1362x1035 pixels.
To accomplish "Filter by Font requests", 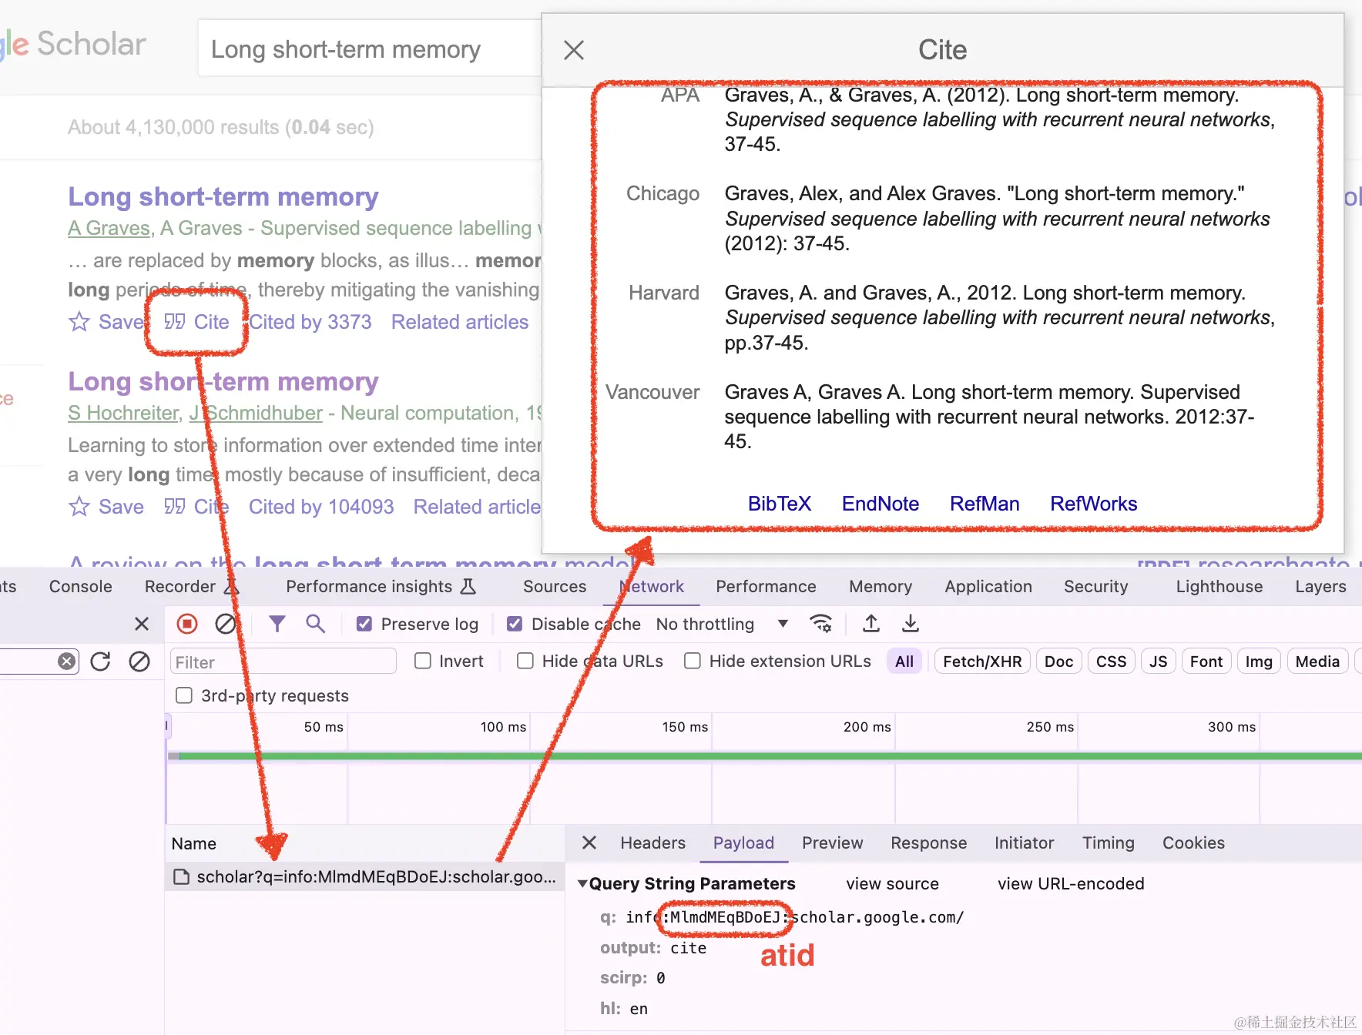I will (1206, 662).
